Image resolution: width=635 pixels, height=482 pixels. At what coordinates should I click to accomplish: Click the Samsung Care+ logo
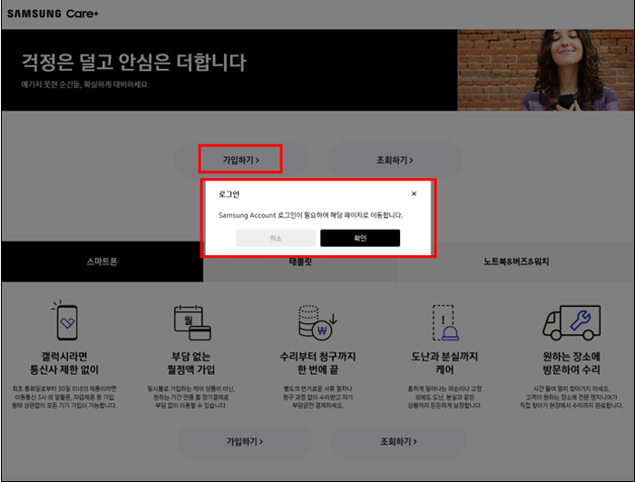point(53,14)
